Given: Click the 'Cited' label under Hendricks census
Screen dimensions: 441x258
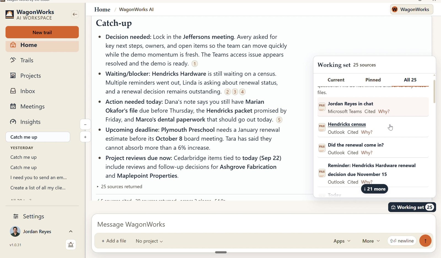Looking at the screenshot, I should (x=353, y=132).
